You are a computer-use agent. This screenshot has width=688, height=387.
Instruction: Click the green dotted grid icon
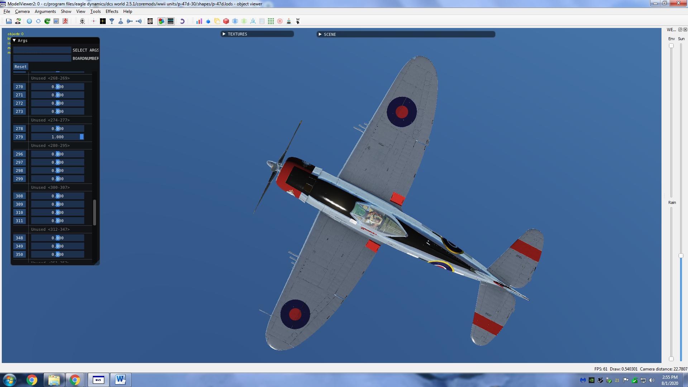[271, 21]
